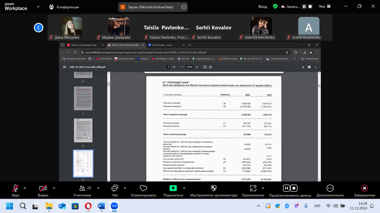The width and height of the screenshot is (380, 213).
Task: Open video options arrow next to Видео
Action: 54,188
